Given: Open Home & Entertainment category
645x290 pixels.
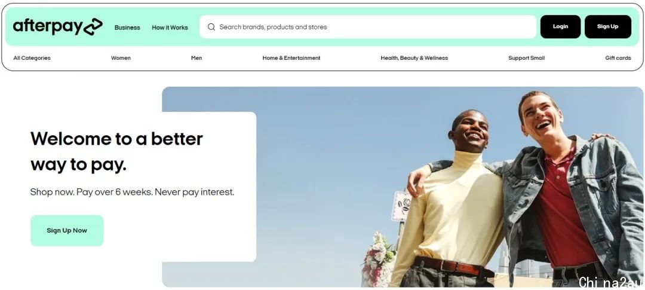Looking at the screenshot, I should (x=291, y=58).
